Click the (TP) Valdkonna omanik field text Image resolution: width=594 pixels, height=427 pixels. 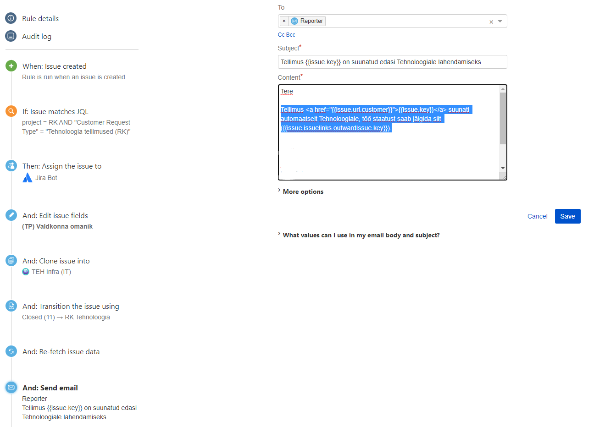(x=57, y=226)
